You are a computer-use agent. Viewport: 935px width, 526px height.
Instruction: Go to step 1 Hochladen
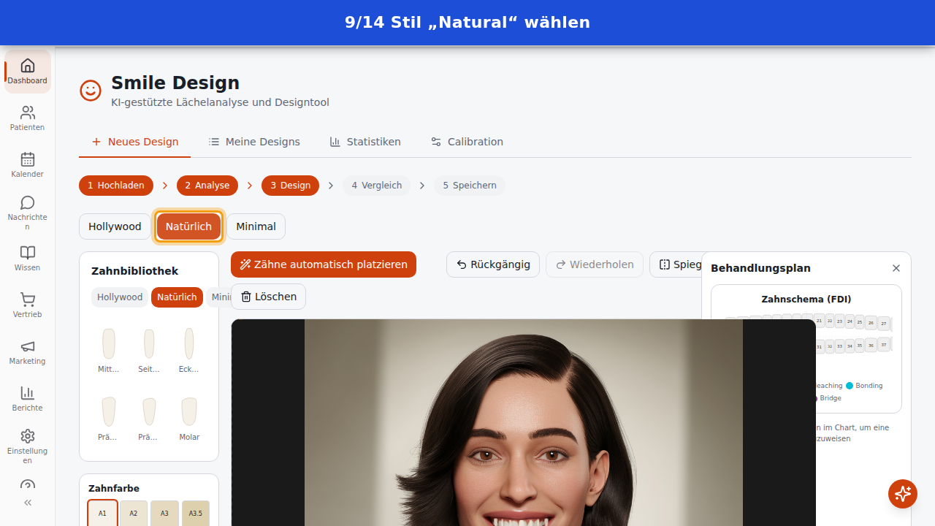(x=116, y=186)
